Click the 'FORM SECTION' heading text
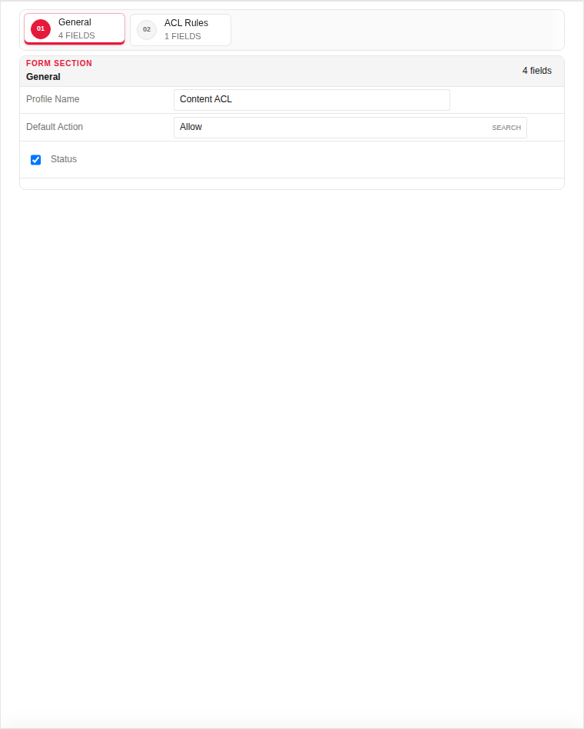Image resolution: width=584 pixels, height=729 pixels. pos(59,63)
